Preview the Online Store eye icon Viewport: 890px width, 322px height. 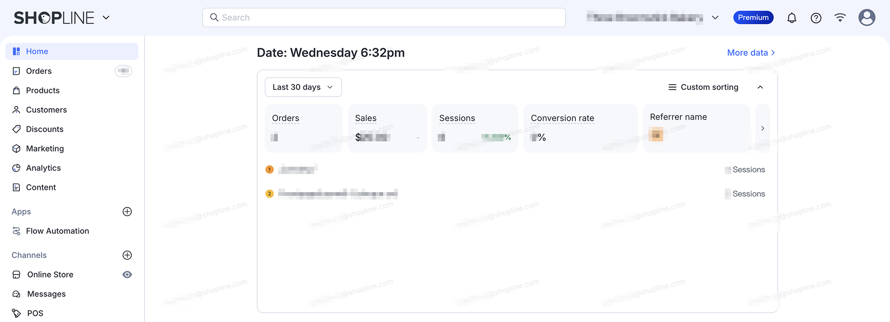[127, 274]
